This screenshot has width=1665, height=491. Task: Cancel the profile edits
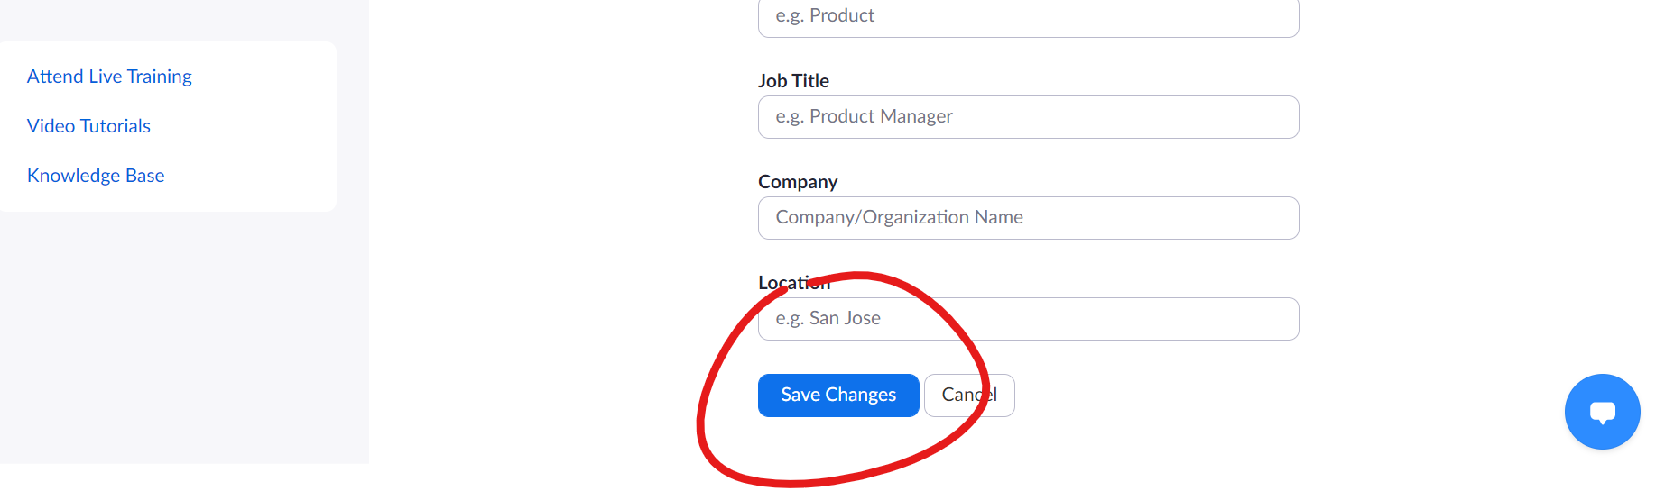969,396
